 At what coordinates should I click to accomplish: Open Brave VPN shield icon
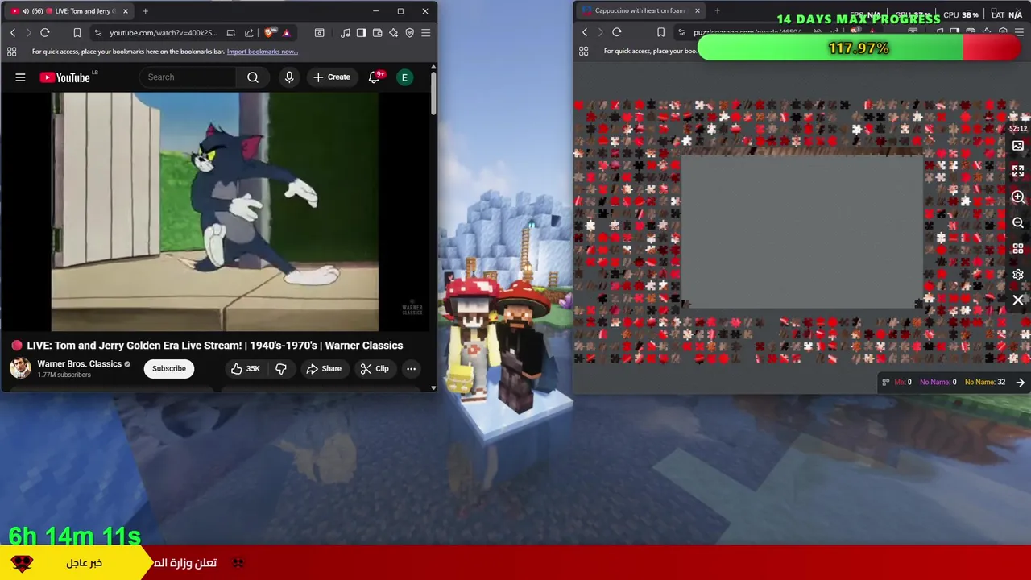point(409,33)
